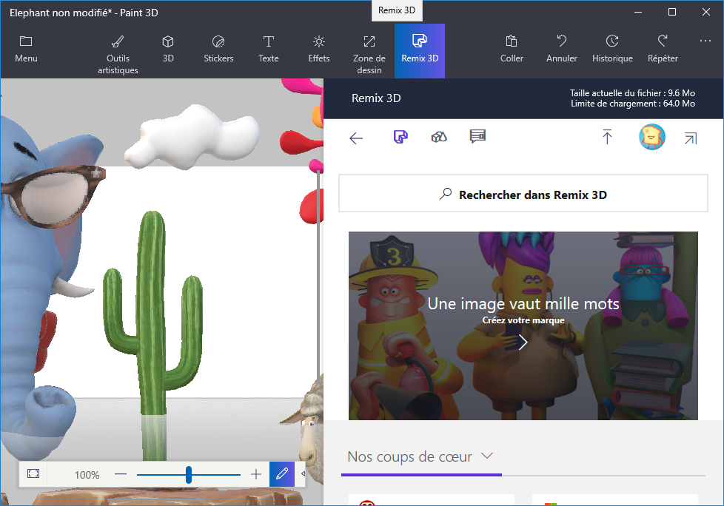Viewport: 724px width, 506px height.
Task: Click the fit-to-screen view icon
Action: click(33, 473)
